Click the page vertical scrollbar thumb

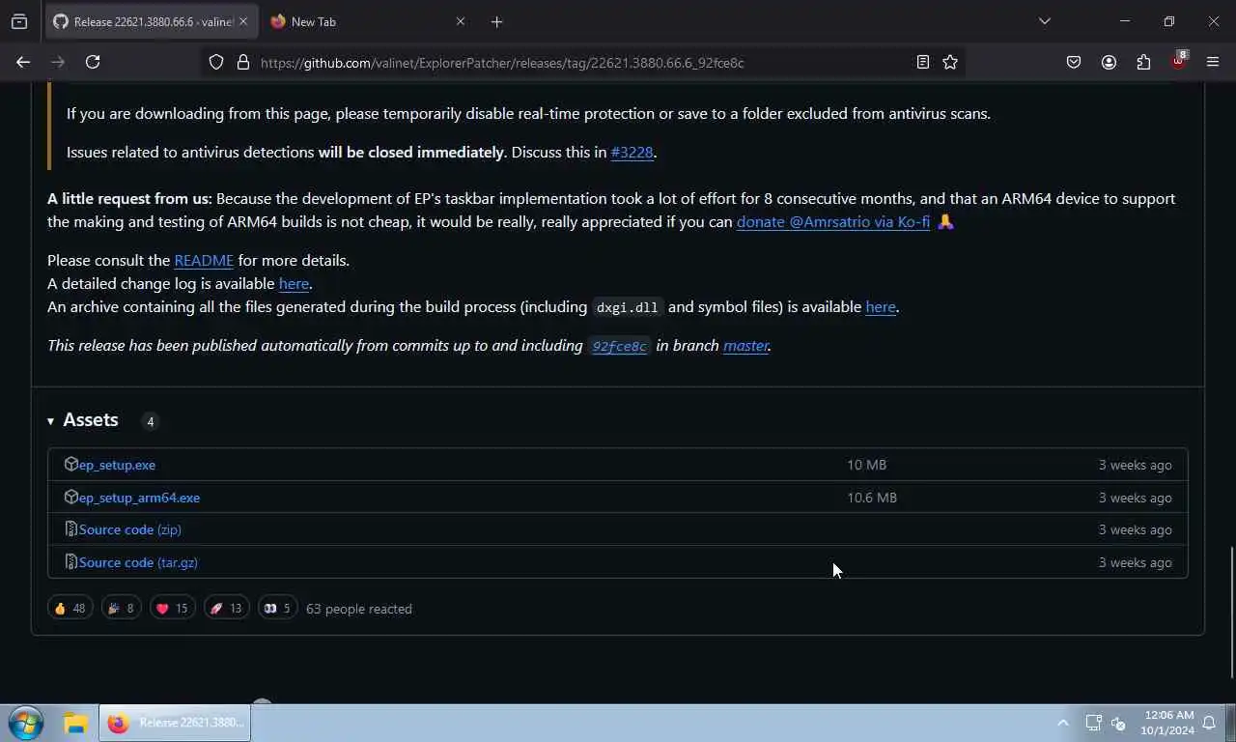[1231, 613]
